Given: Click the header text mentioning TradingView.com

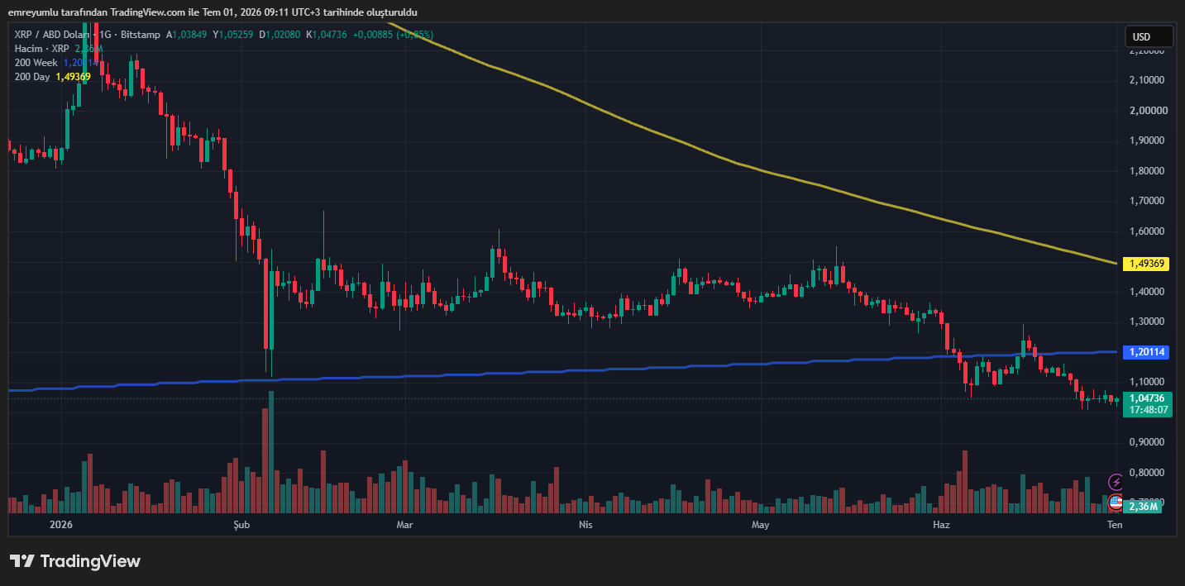Looking at the screenshot, I should pos(212,12).
